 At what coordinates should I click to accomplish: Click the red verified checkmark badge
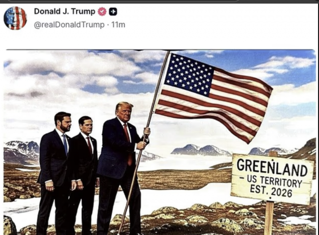102,11
